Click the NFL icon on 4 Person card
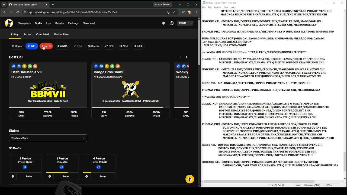 click(x=98, y=167)
